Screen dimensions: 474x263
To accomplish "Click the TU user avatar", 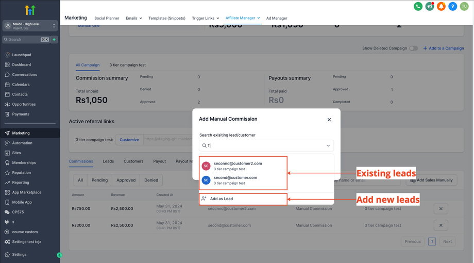I will (x=464, y=6).
